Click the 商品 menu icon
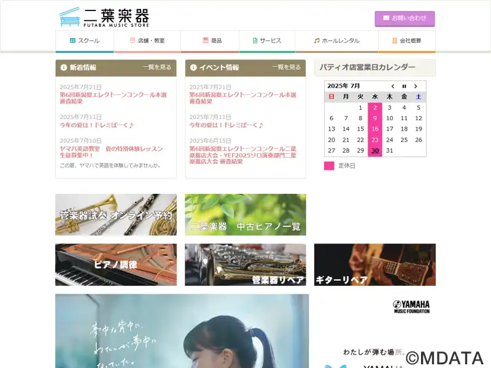The width and height of the screenshot is (491, 368). click(x=206, y=40)
